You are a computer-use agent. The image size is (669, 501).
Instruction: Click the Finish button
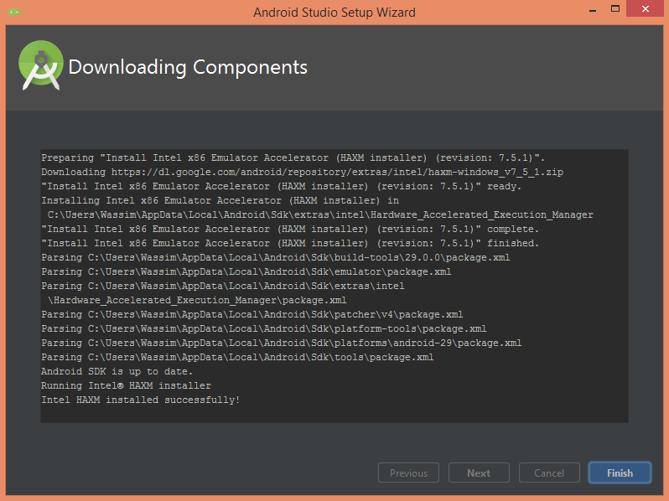pos(620,473)
